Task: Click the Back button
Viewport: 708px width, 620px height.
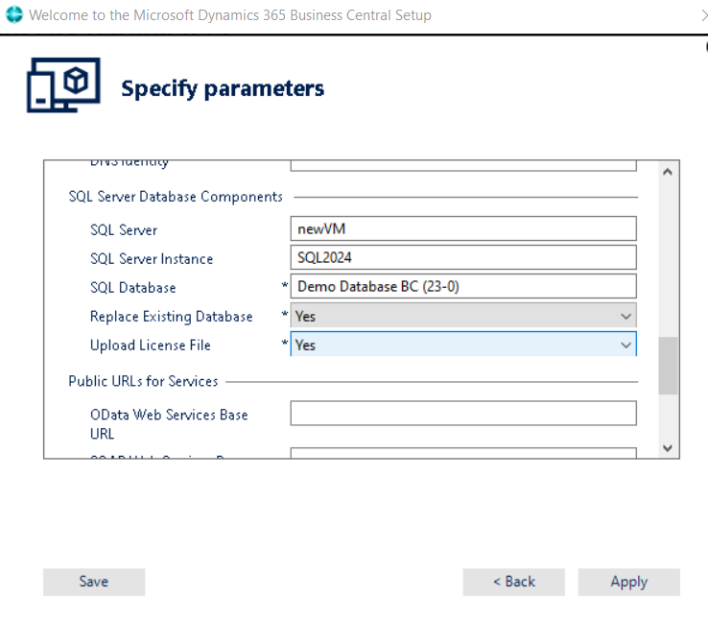Action: click(x=514, y=582)
